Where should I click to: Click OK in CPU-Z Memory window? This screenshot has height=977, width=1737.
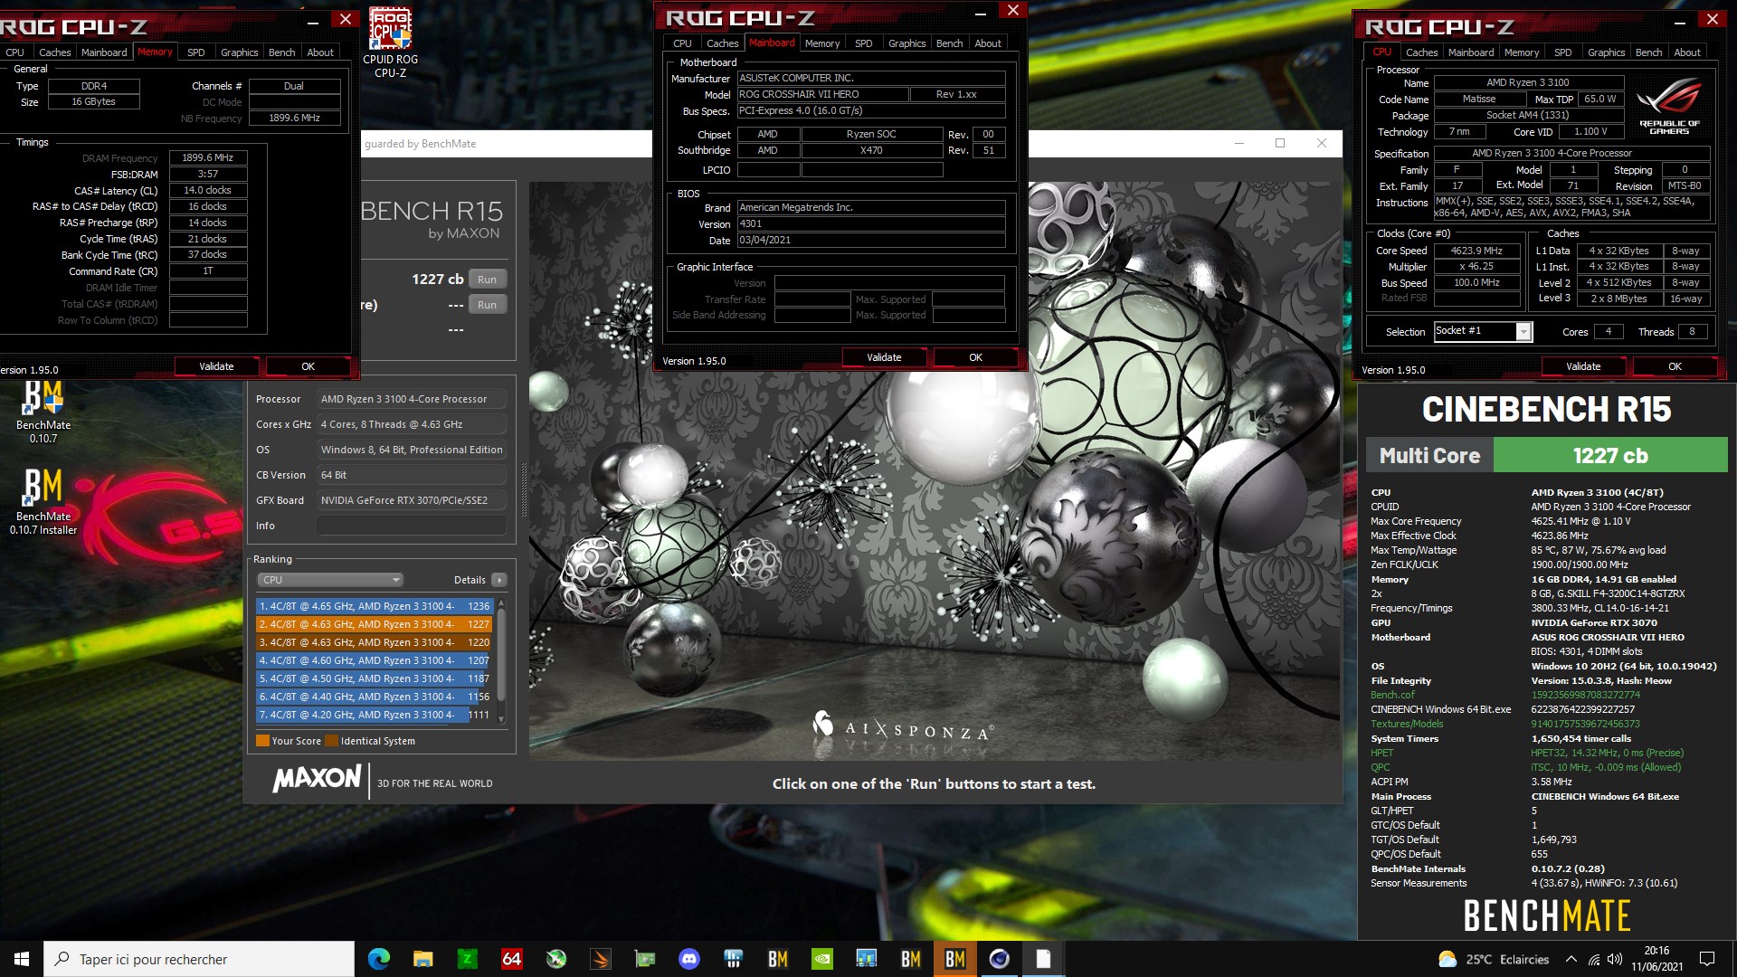coord(308,366)
